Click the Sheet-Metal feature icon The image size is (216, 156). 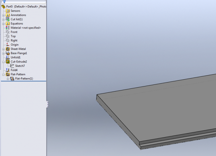8,49
